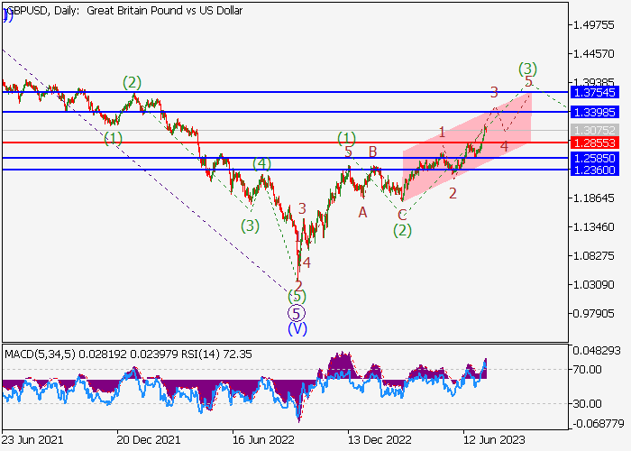The width and height of the screenshot is (631, 451).
Task: Click the grey 1.30752 current price tag
Action: [595, 130]
